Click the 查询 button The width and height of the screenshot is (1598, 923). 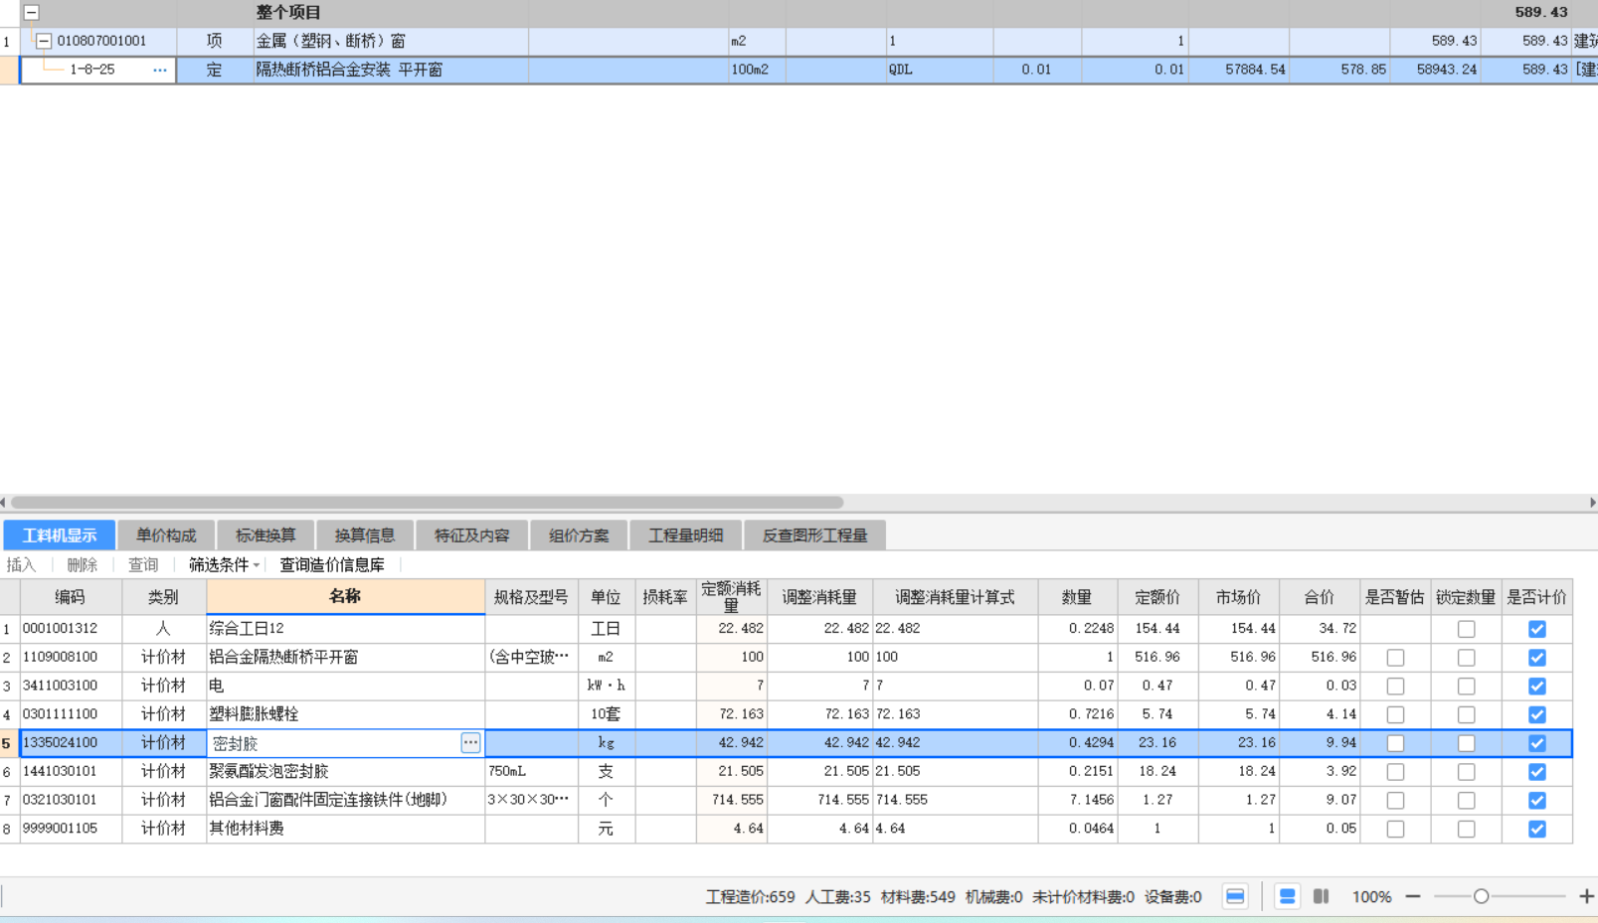pyautogui.click(x=143, y=564)
